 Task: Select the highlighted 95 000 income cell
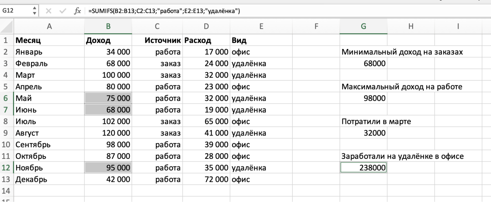pyautogui.click(x=108, y=168)
